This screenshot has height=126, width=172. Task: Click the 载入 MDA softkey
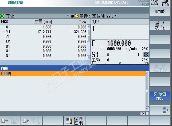coord(10,121)
